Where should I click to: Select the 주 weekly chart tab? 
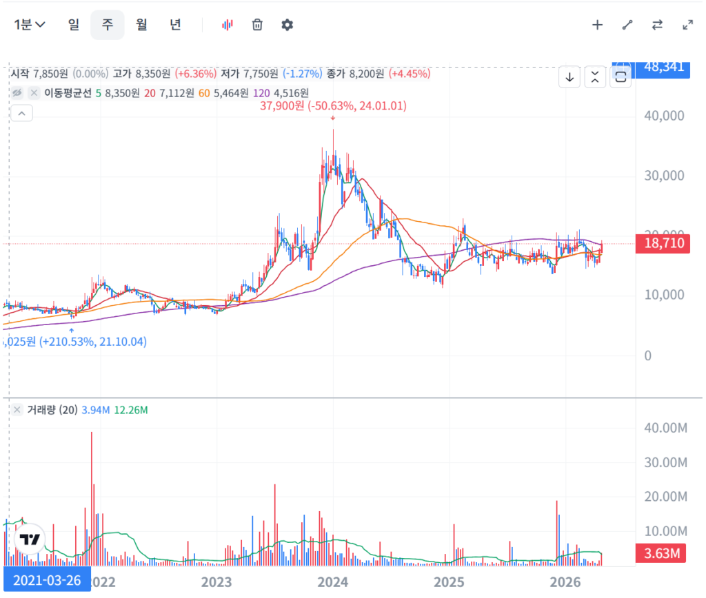pyautogui.click(x=107, y=25)
